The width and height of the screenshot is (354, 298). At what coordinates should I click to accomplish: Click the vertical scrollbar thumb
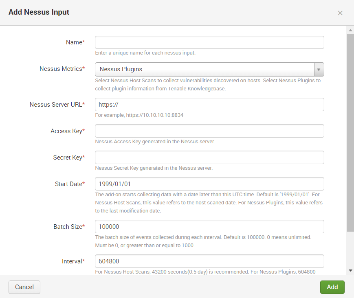(x=350, y=133)
